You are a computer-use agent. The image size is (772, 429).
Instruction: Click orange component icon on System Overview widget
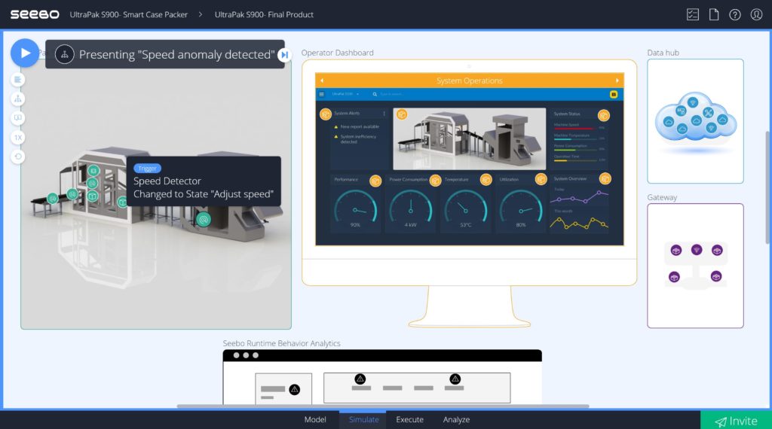(605, 179)
